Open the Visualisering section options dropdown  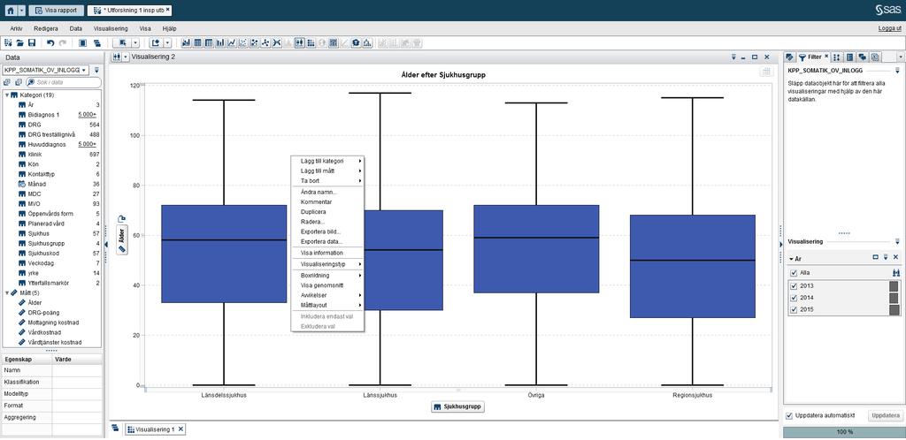[x=897, y=241]
